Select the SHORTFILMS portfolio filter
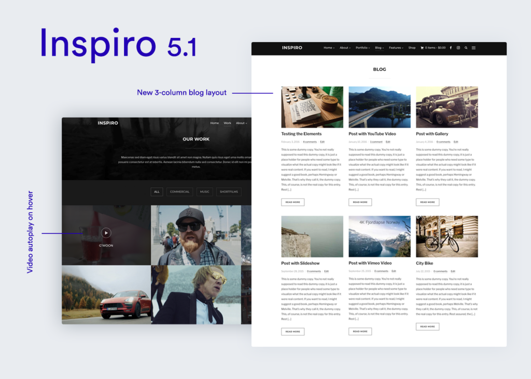 point(229,192)
